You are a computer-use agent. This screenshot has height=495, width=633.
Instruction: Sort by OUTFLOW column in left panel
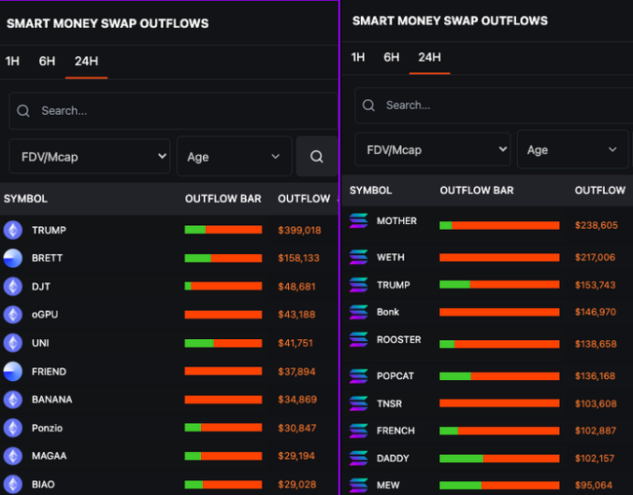point(304,199)
